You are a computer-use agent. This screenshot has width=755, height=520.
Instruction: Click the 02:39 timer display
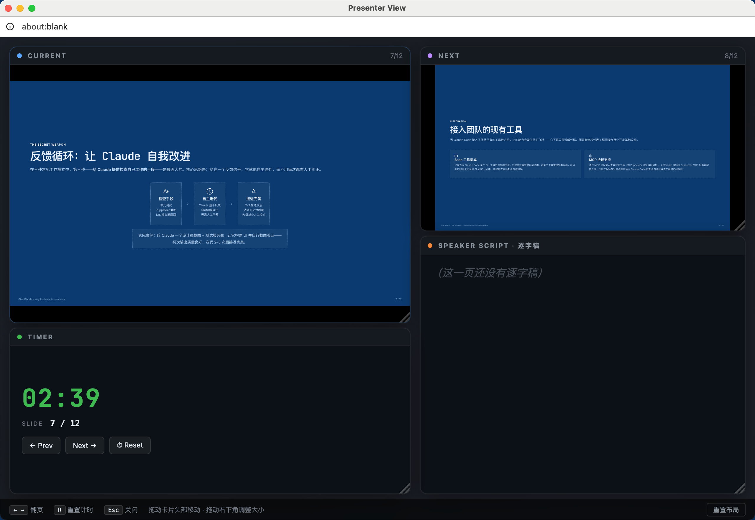point(61,398)
